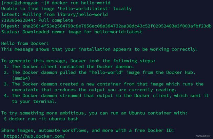
Task: Click the sha256 digest hash string
Action: tap(117, 26)
